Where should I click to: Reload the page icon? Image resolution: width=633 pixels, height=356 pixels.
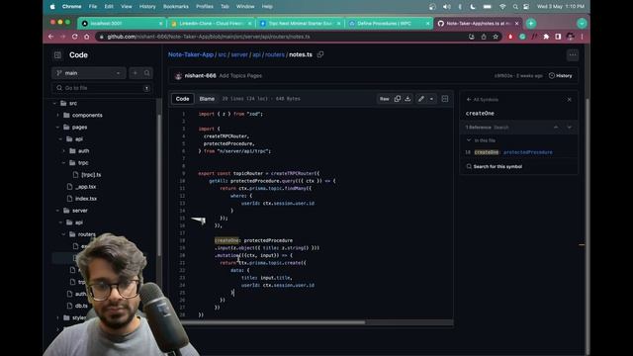click(75, 37)
